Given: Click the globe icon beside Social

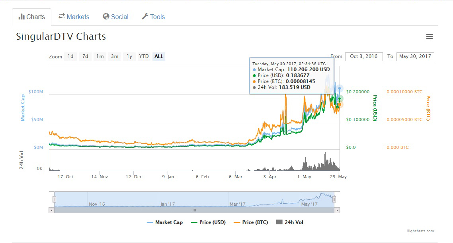Looking at the screenshot, I should click(106, 16).
